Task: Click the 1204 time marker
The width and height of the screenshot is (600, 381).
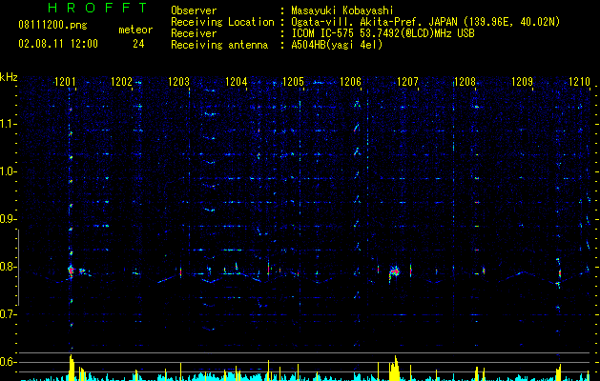Action: 237,82
